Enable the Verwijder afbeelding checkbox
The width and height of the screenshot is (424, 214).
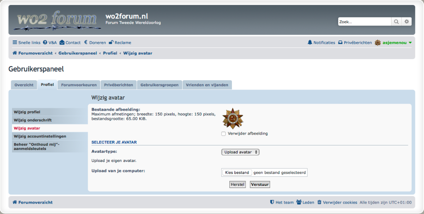(224, 133)
